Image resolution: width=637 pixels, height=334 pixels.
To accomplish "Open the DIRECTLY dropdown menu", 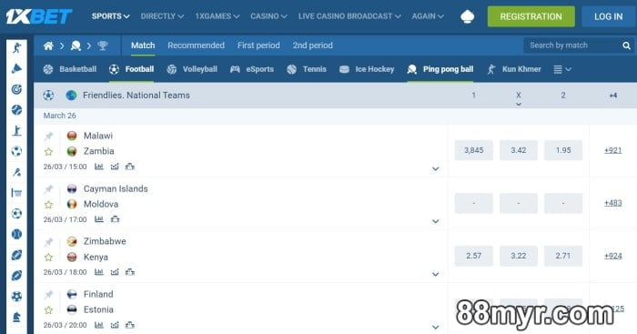I will pos(162,16).
